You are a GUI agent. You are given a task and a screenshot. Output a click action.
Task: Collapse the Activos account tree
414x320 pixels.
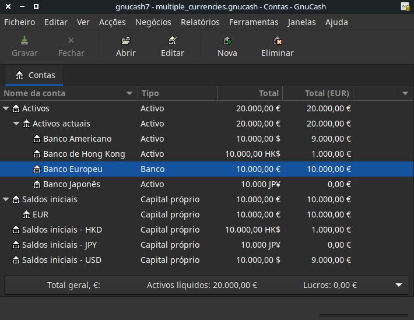point(6,108)
